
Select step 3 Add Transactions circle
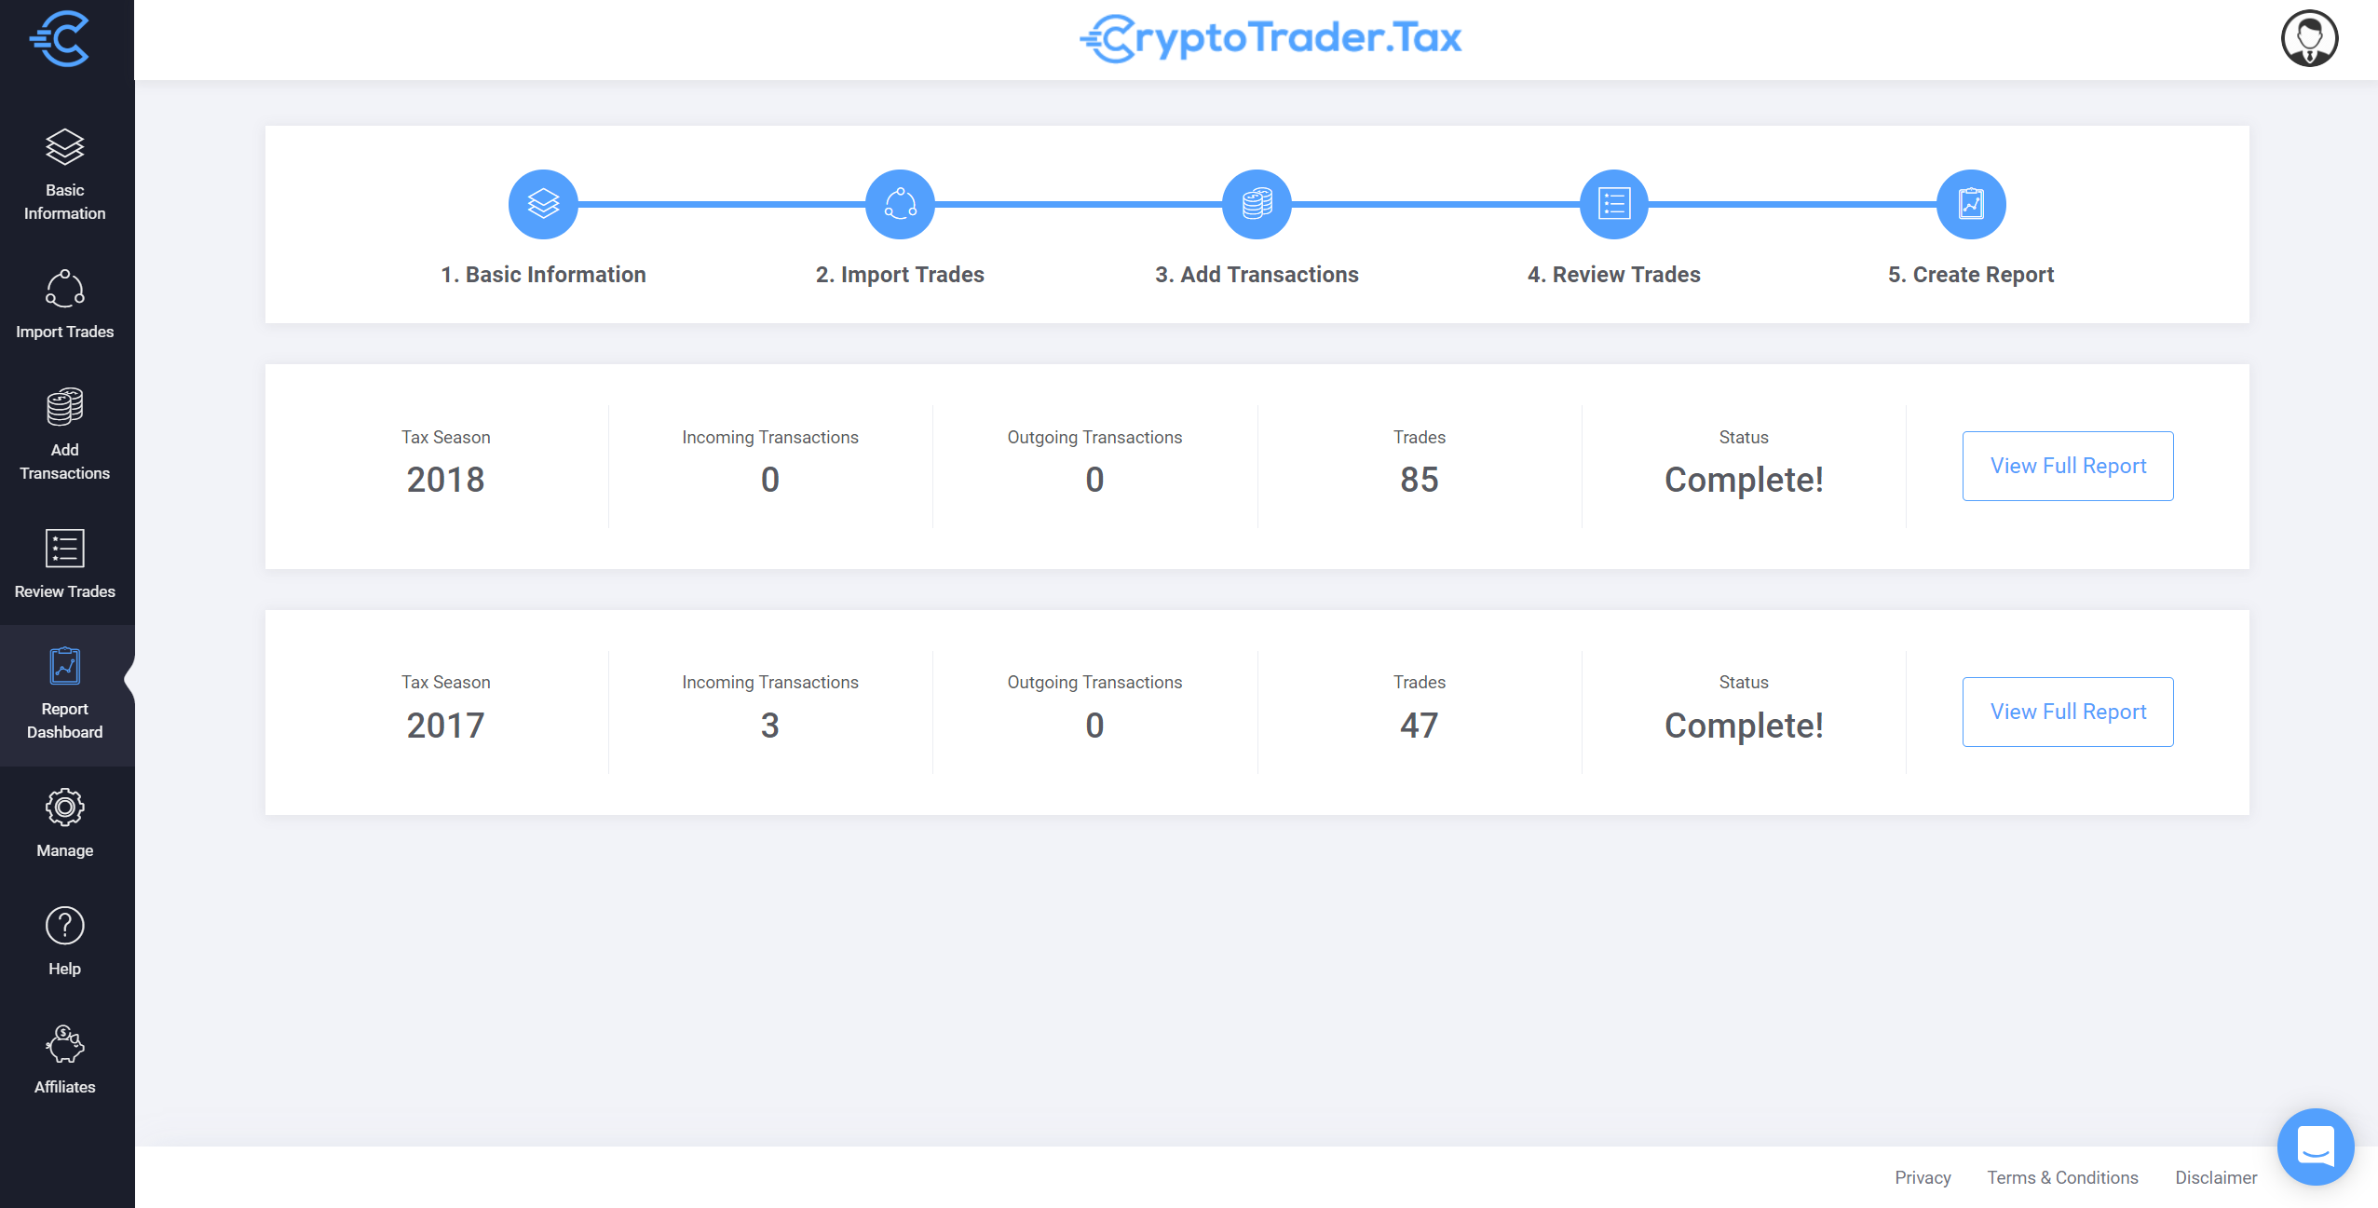click(1257, 204)
